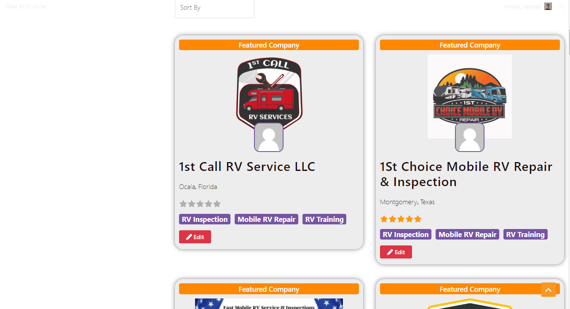570x309 pixels.
Task: Open the Sort By dropdown
Action: pos(214,8)
